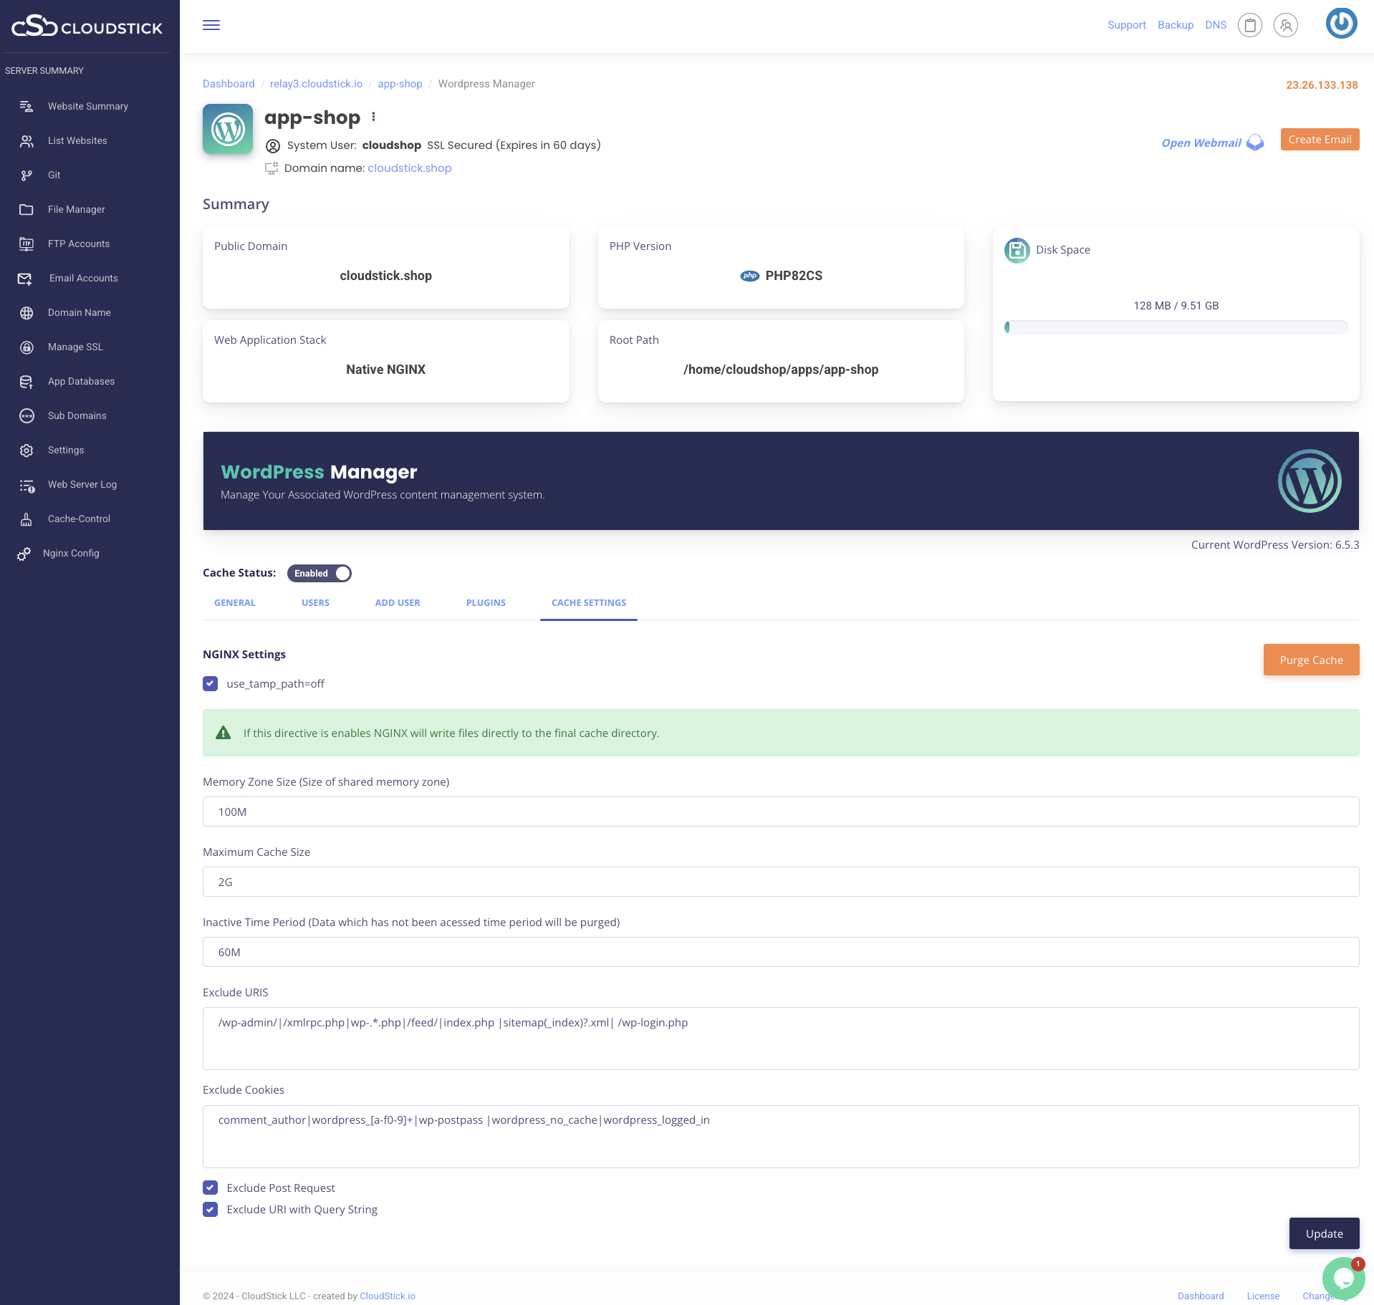Uncheck Exclude Post Request checkbox
This screenshot has height=1305, width=1374.
[210, 1188]
